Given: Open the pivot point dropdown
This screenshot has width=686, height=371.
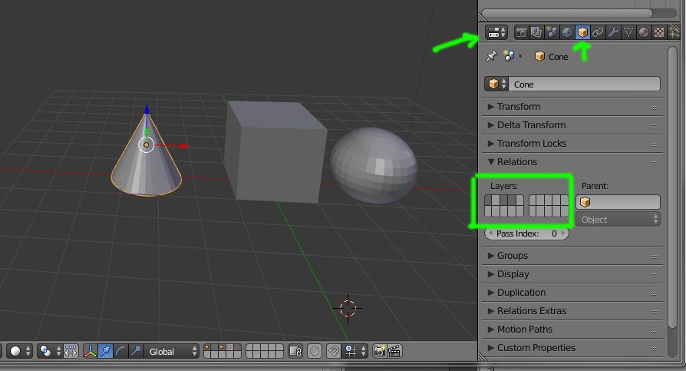Looking at the screenshot, I should click(49, 351).
